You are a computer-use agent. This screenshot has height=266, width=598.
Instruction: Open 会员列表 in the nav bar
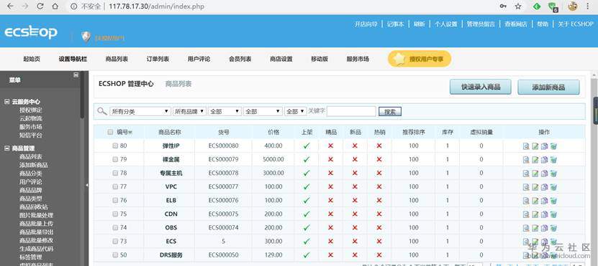(240, 60)
